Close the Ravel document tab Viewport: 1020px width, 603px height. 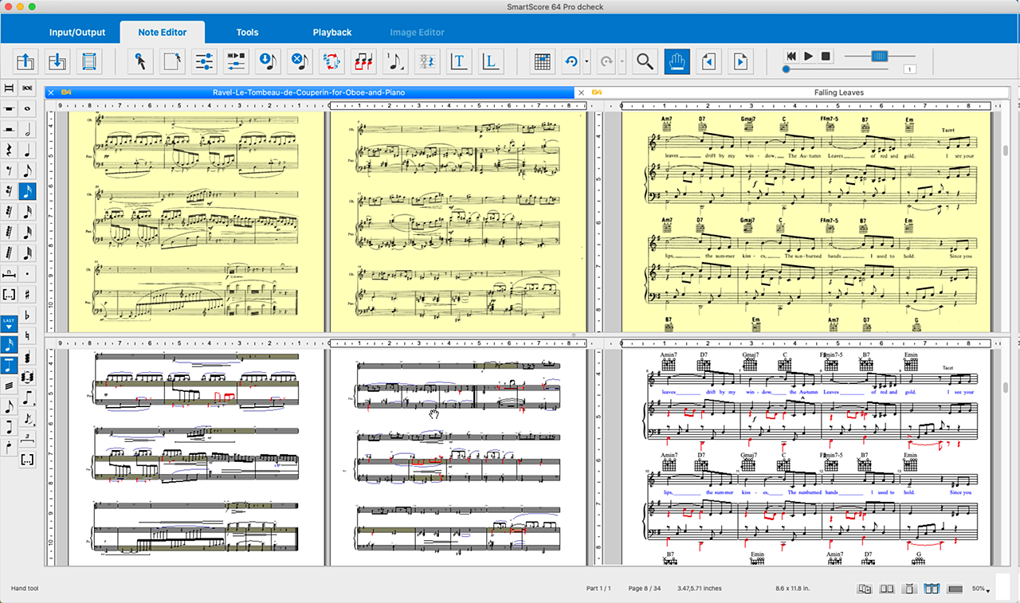click(51, 92)
